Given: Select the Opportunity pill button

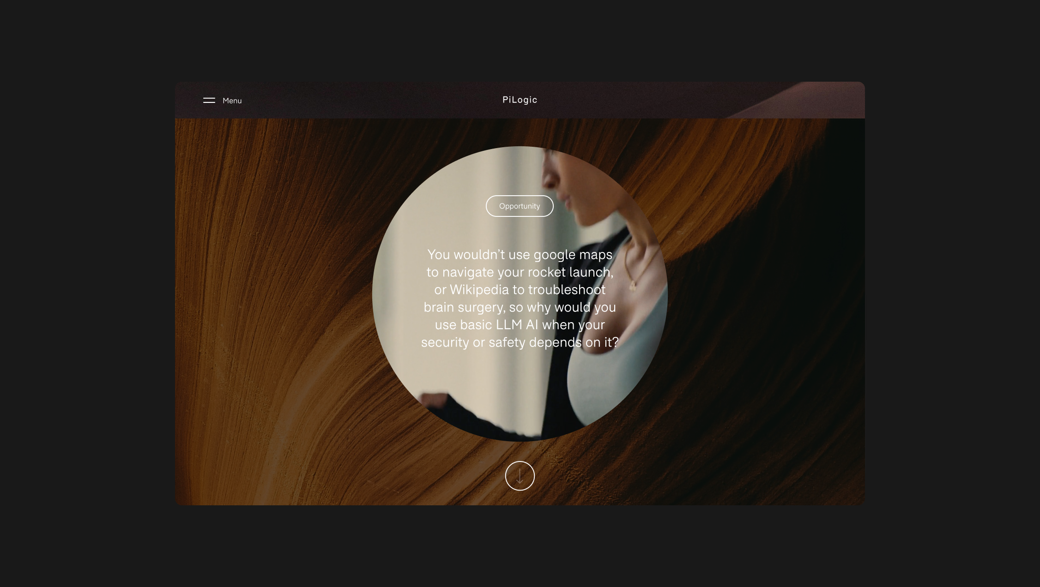Looking at the screenshot, I should click(x=520, y=206).
